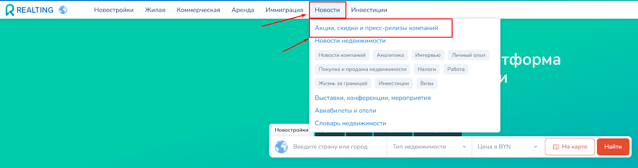This screenshot has height=168, width=638.
Task: Open the «Новости недвижимости» dropdown link
Action: click(350, 41)
